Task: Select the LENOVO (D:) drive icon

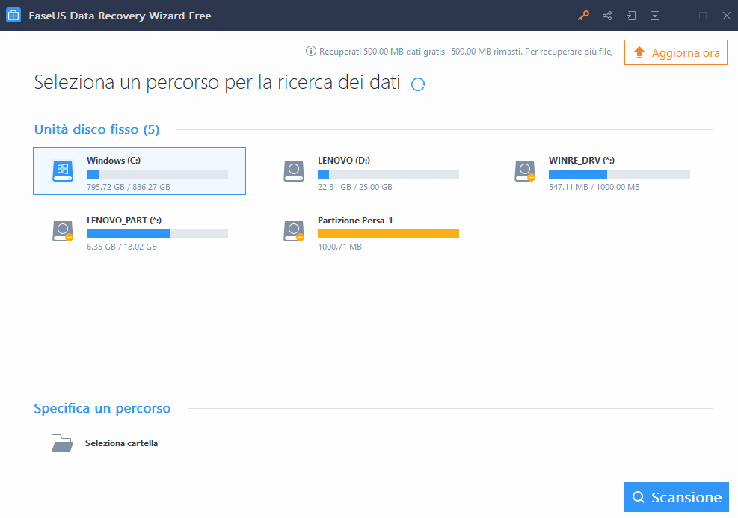Action: [294, 170]
